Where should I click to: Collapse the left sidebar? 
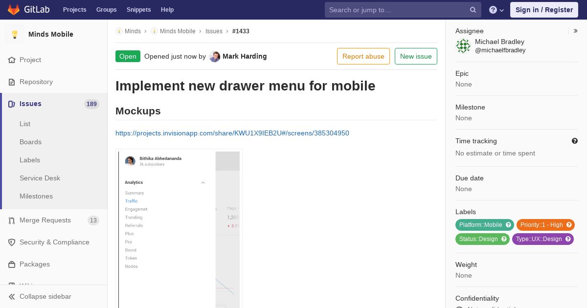45,296
